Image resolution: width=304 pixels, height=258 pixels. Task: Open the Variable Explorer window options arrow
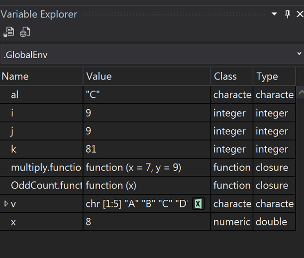coord(274,14)
